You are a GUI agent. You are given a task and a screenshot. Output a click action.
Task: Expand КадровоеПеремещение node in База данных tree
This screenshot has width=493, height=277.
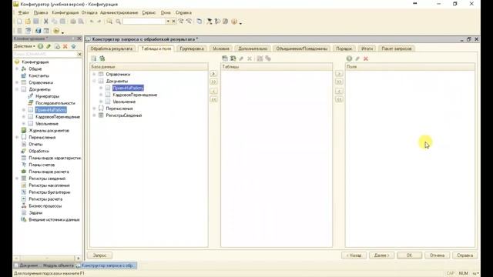point(101,95)
